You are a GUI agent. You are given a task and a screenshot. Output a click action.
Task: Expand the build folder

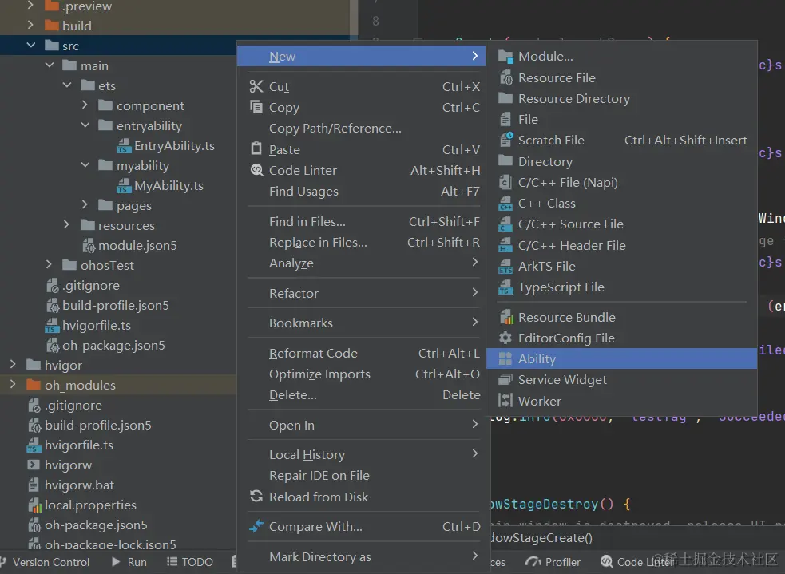coord(30,25)
